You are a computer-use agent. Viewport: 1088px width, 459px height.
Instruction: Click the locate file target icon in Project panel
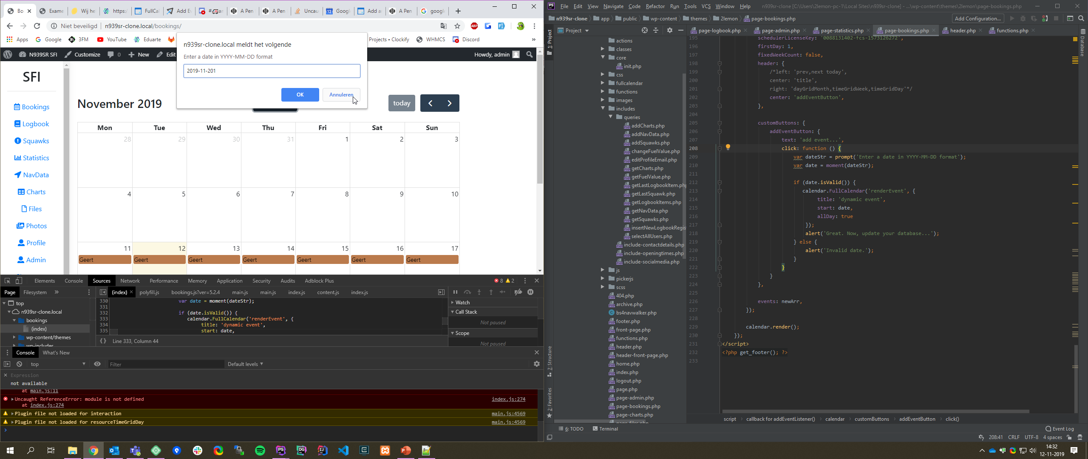(x=645, y=31)
